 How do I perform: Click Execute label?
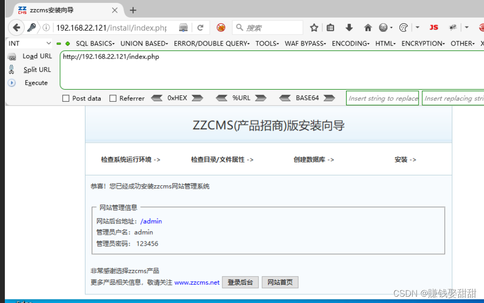36,82
